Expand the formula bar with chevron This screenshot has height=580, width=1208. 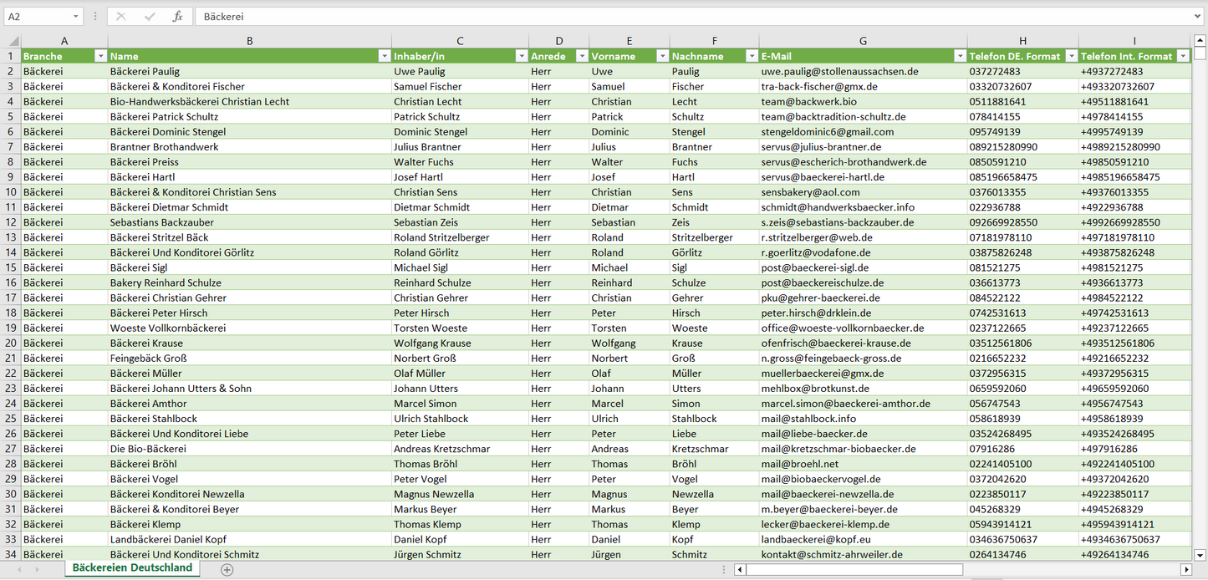point(1199,17)
